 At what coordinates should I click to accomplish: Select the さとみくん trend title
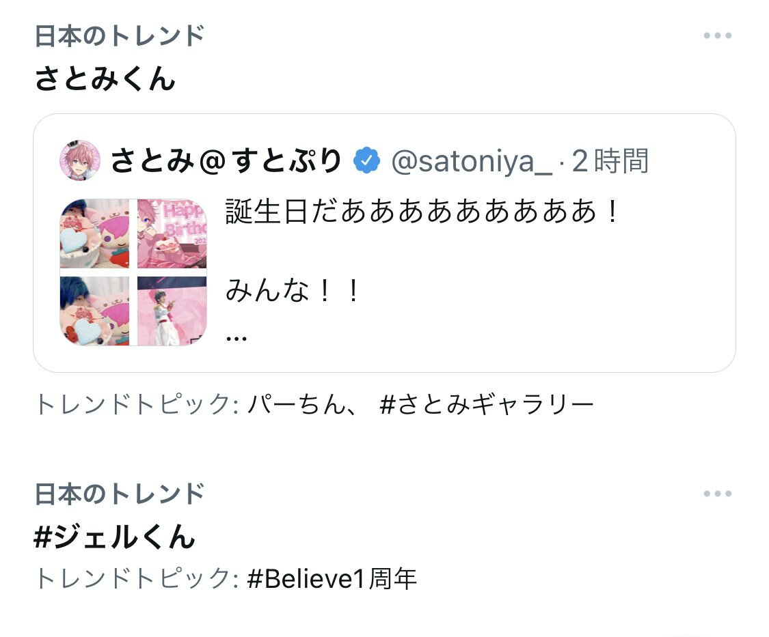(x=105, y=79)
